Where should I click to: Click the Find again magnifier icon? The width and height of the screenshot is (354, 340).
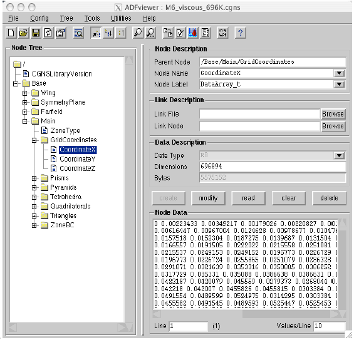(x=150, y=33)
